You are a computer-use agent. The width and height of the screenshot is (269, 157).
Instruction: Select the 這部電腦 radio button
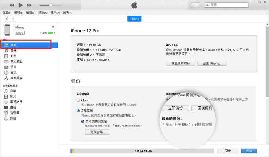(78, 111)
